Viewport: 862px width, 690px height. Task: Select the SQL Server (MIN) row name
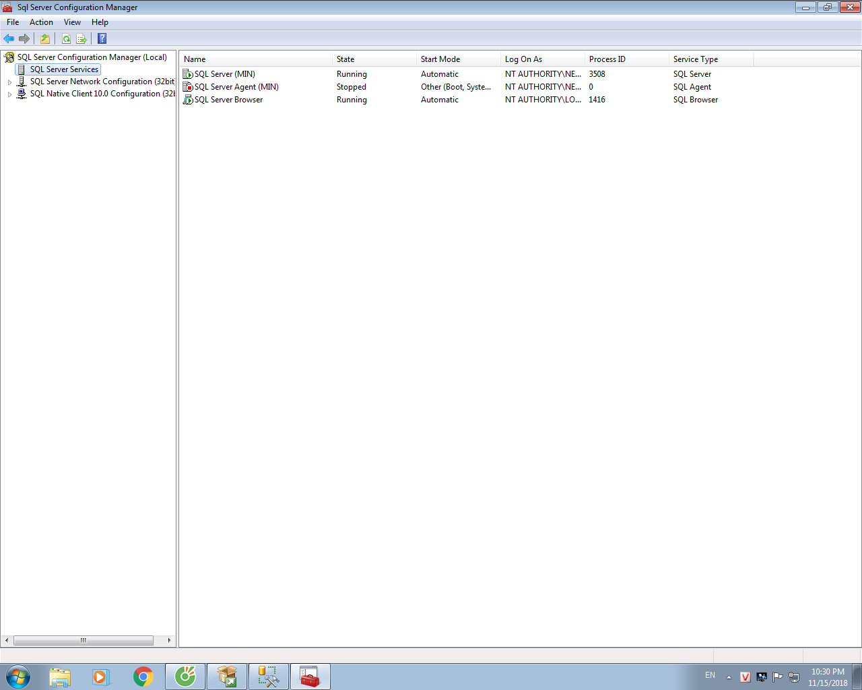pyautogui.click(x=225, y=74)
